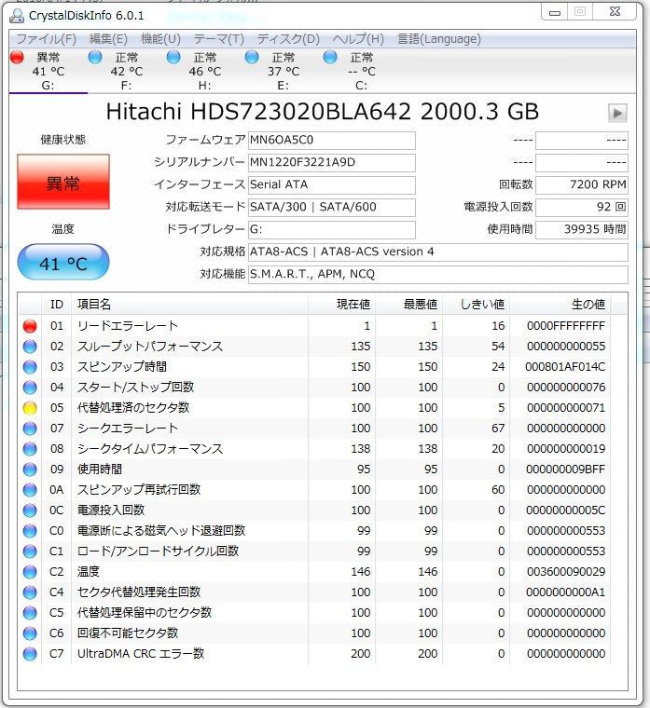The height and width of the screenshot is (708, 650).
Task: Select the 正常 46 °C H: disk tab
Action: pyautogui.click(x=205, y=72)
